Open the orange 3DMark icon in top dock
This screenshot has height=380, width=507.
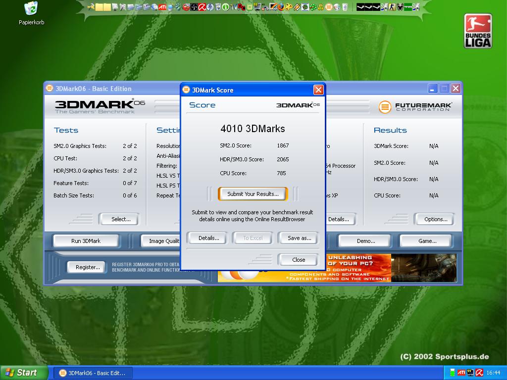(329, 7)
